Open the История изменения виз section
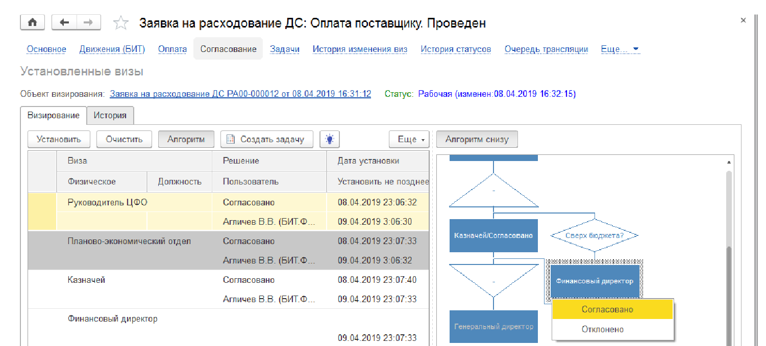 (x=360, y=49)
